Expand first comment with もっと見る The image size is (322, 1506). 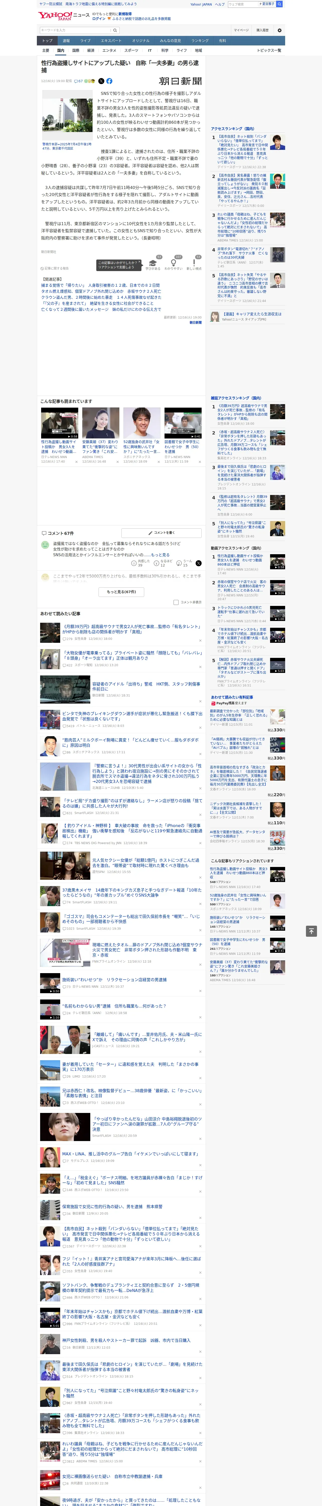pyautogui.click(x=160, y=555)
